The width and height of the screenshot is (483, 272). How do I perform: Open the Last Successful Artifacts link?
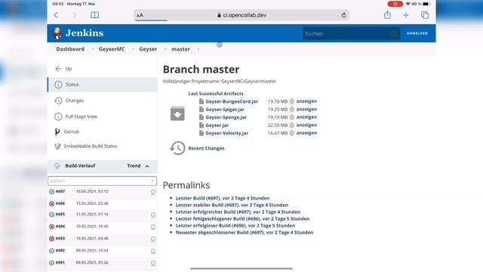(x=216, y=94)
